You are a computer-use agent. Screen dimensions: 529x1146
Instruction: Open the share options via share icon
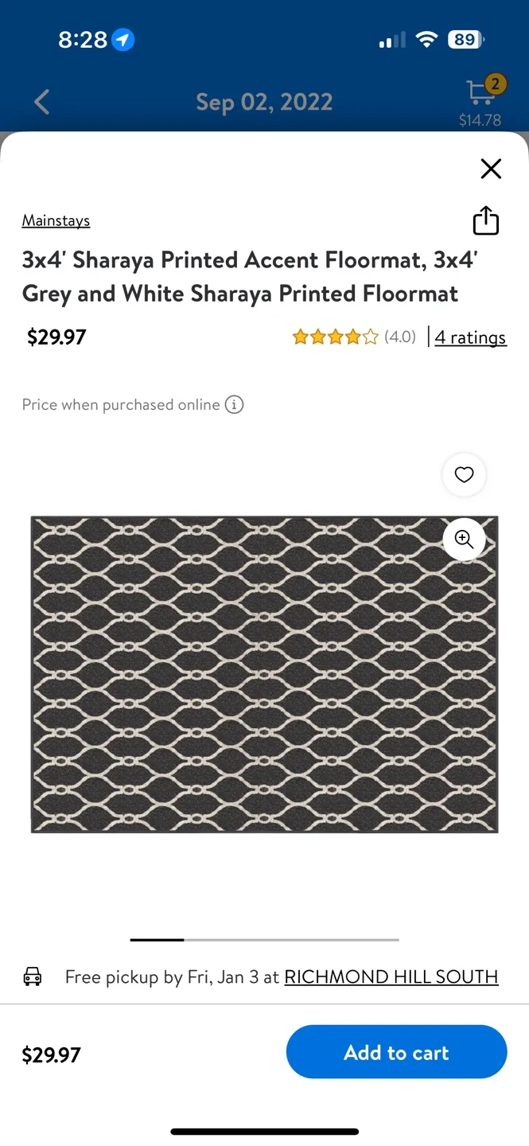[x=485, y=220]
